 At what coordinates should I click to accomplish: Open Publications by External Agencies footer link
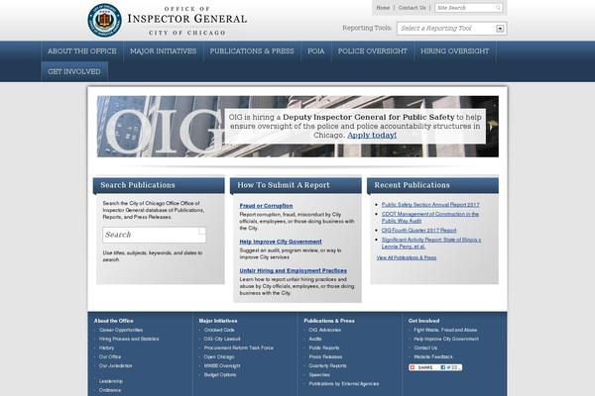coord(343,384)
